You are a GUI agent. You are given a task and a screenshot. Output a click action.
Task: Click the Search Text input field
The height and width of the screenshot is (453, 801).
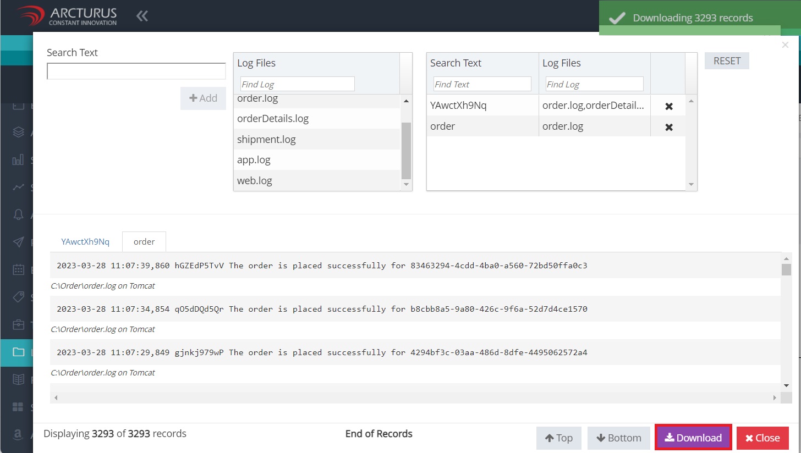pos(136,71)
